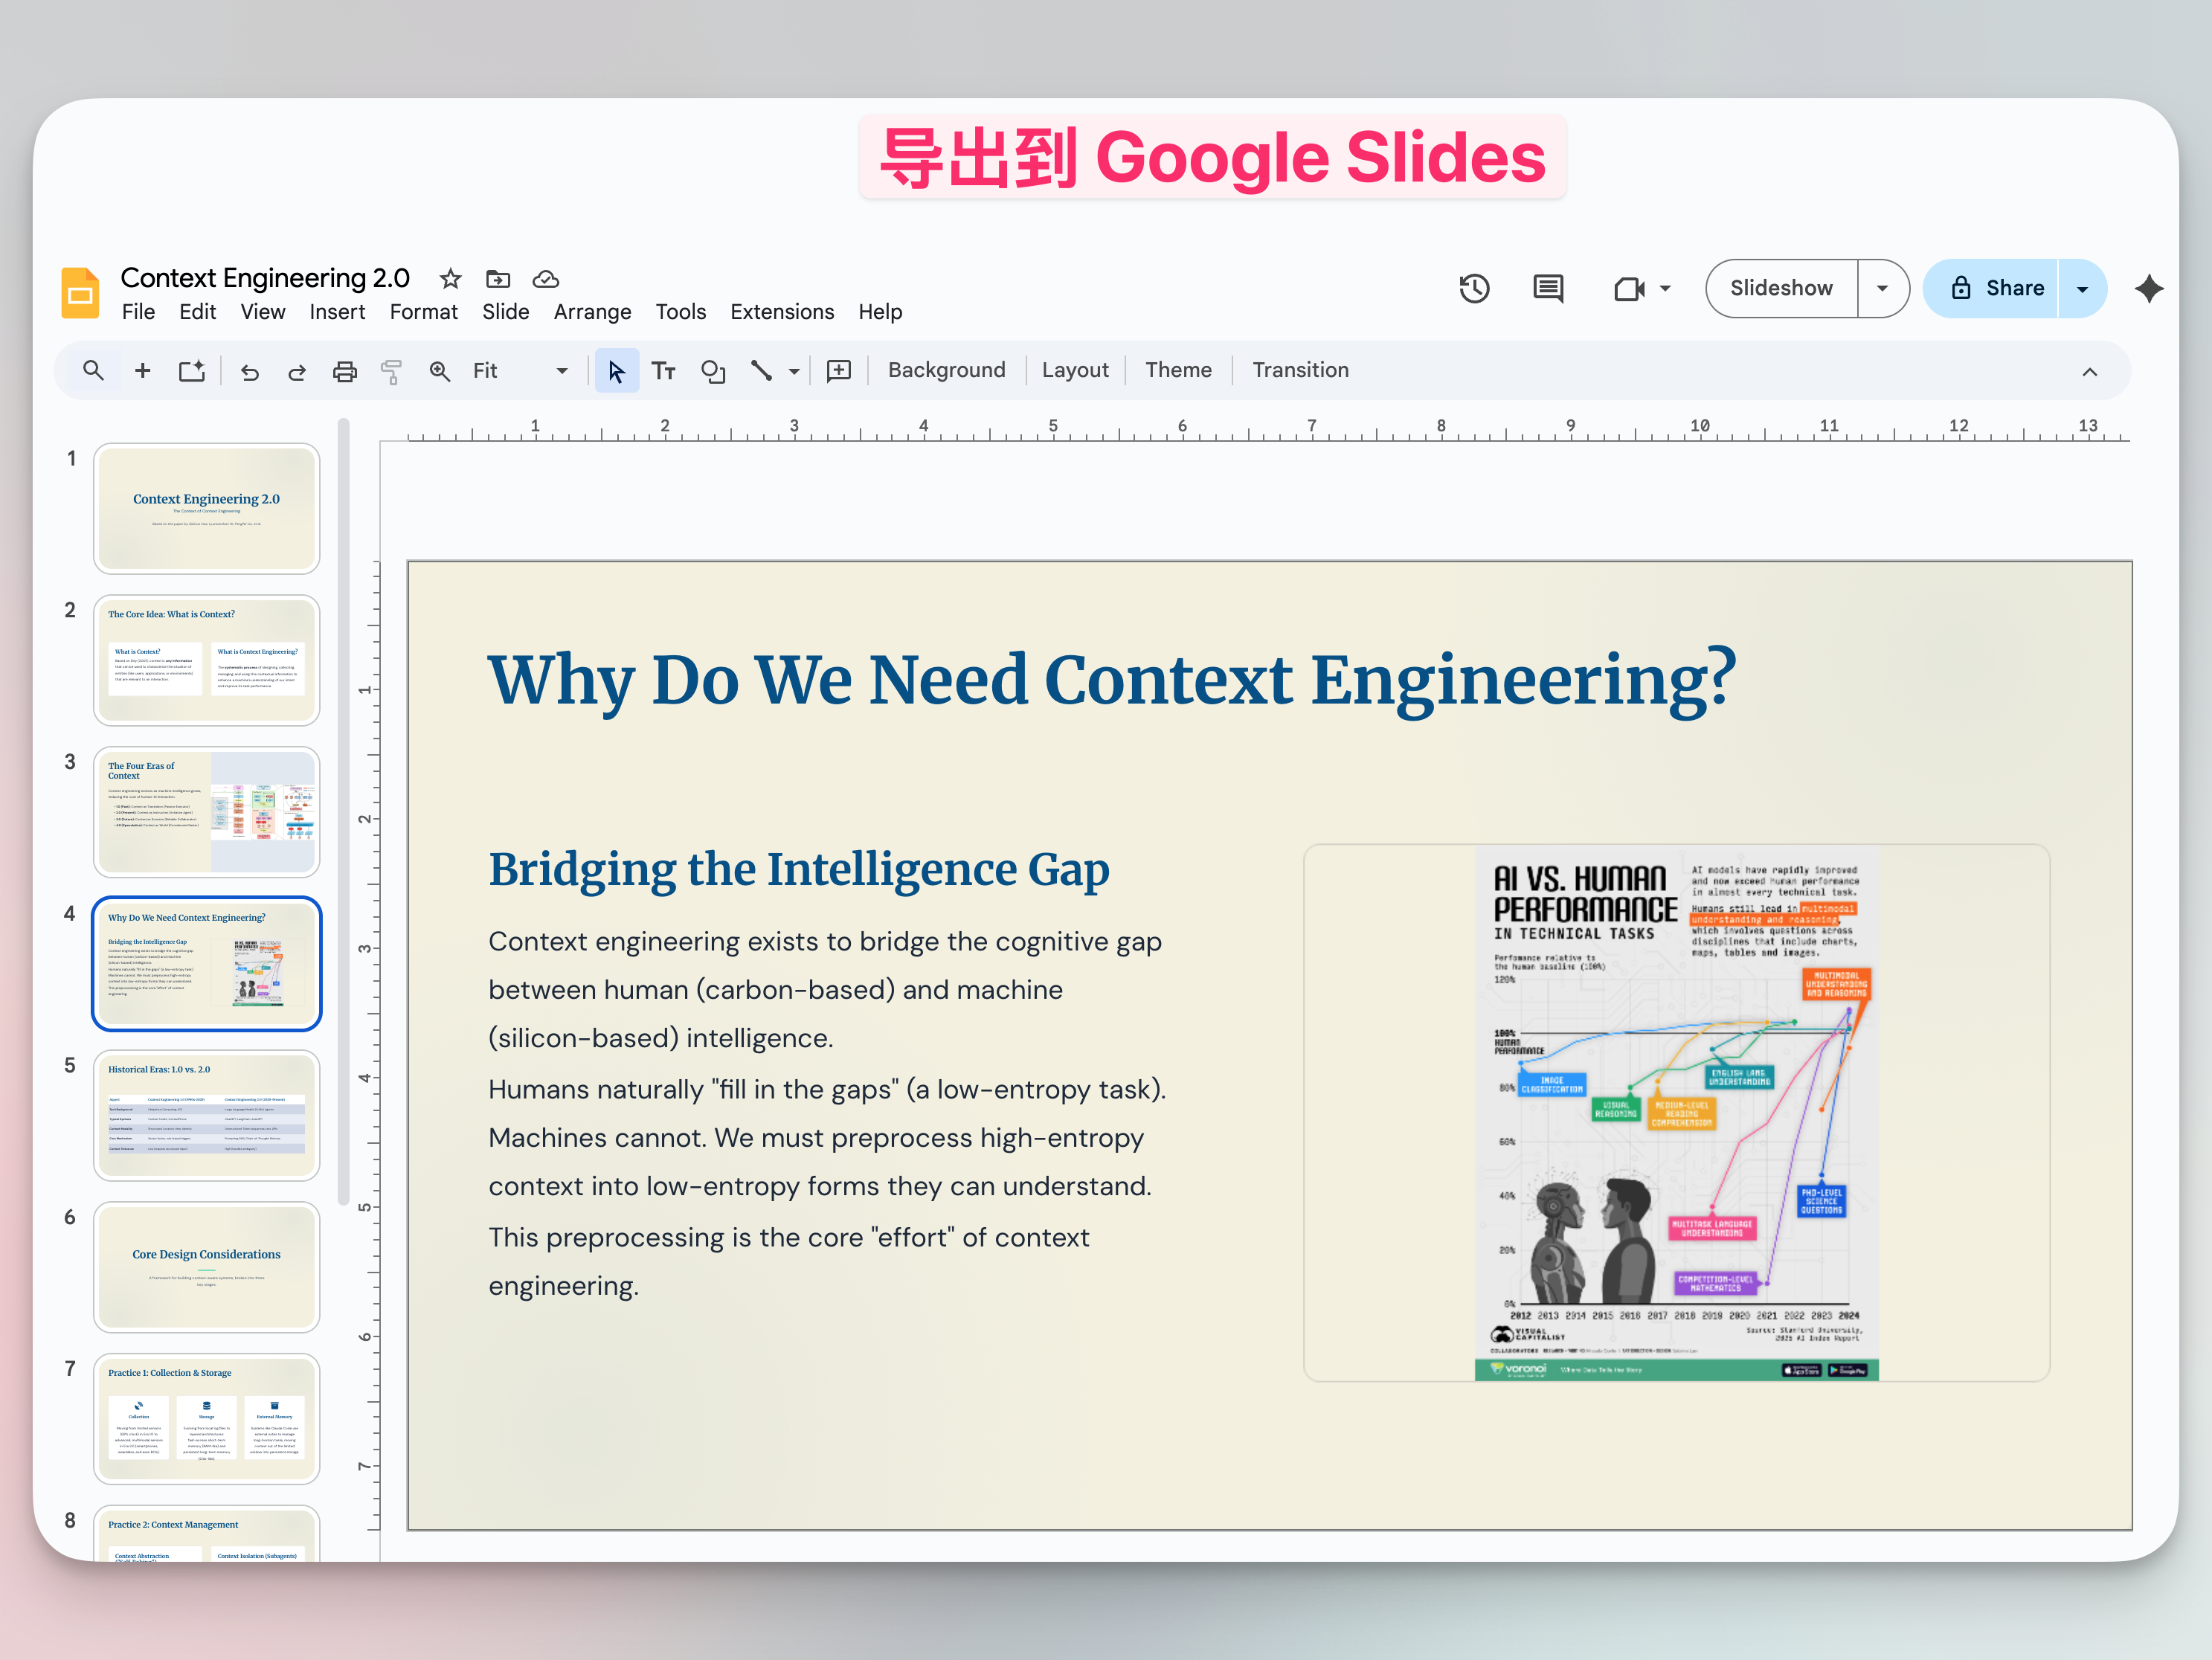Insert a text box
This screenshot has height=1660, width=2212.
click(663, 370)
